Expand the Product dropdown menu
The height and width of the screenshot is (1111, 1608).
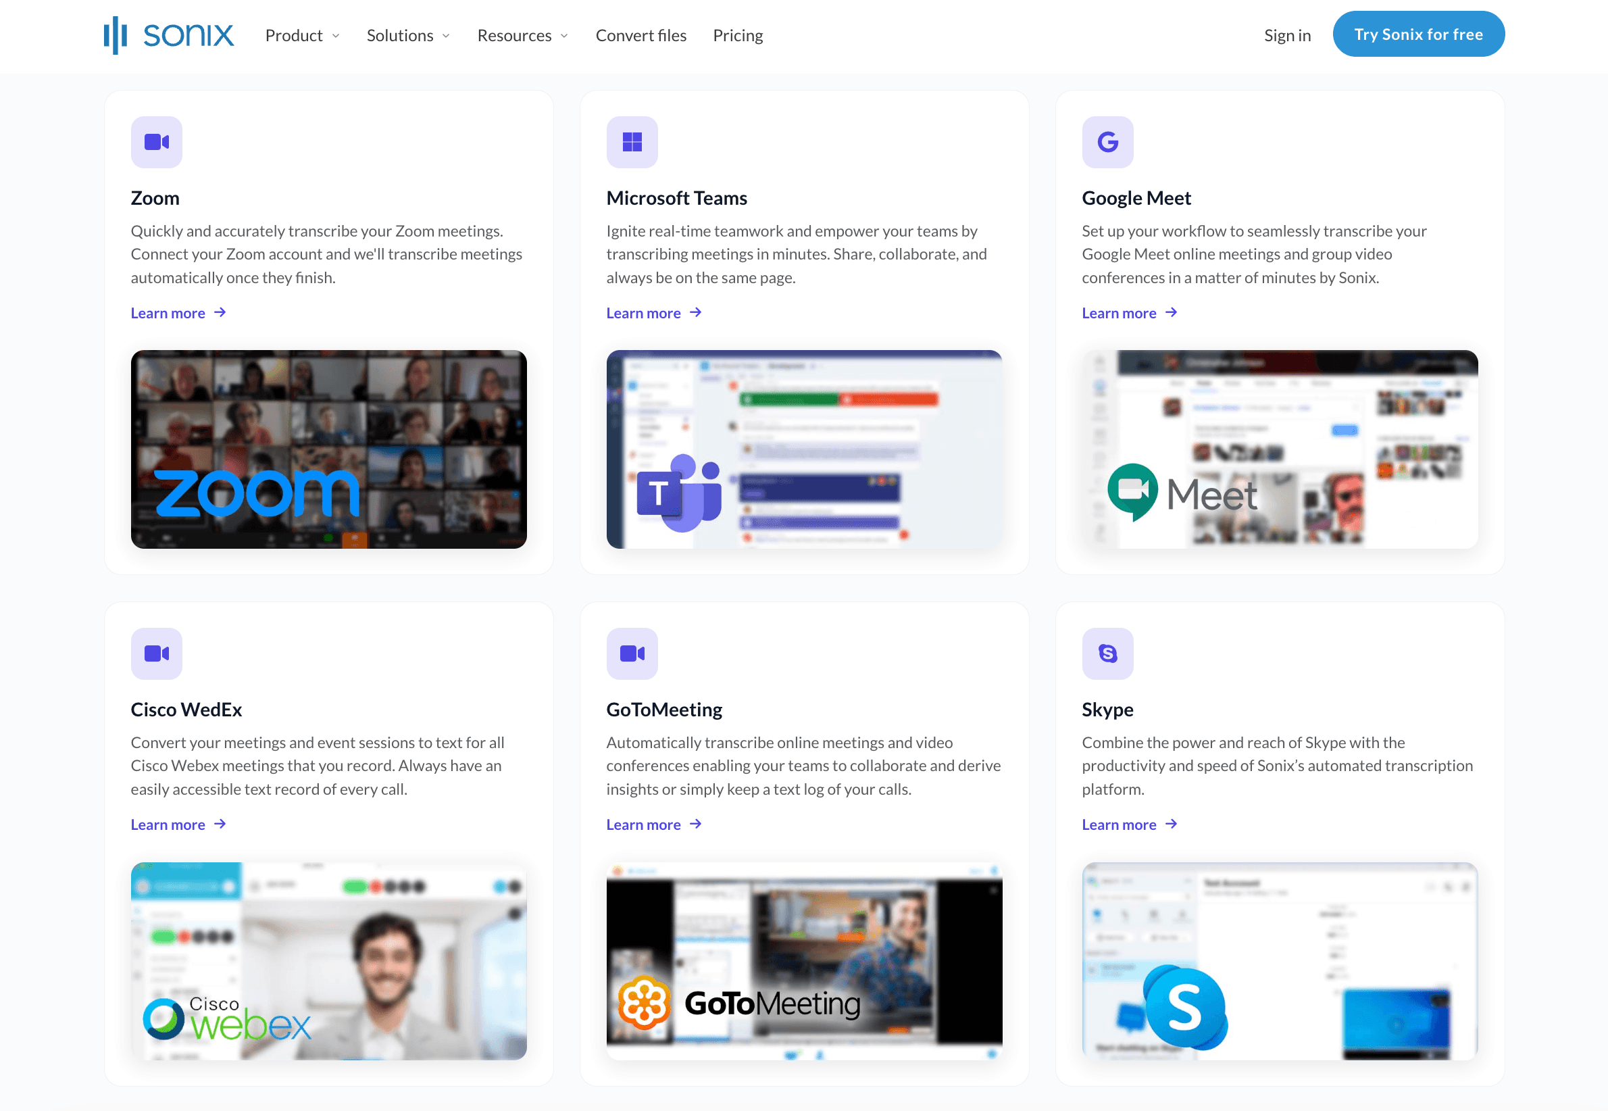pos(303,36)
